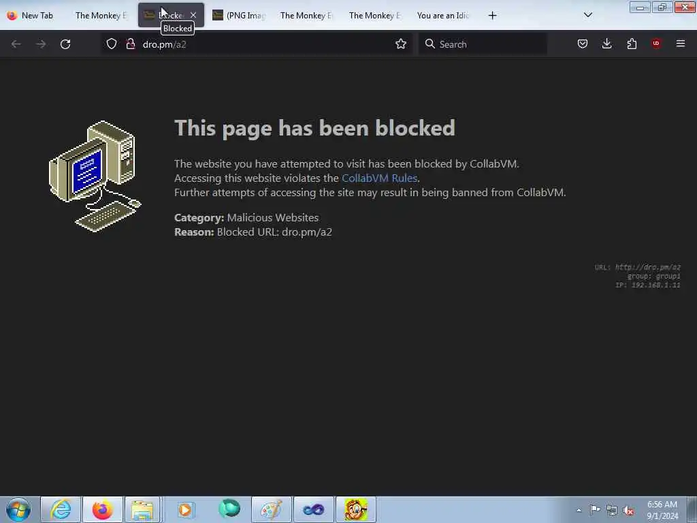
Task: Switch to the You are an Idiot tab
Action: pyautogui.click(x=443, y=16)
